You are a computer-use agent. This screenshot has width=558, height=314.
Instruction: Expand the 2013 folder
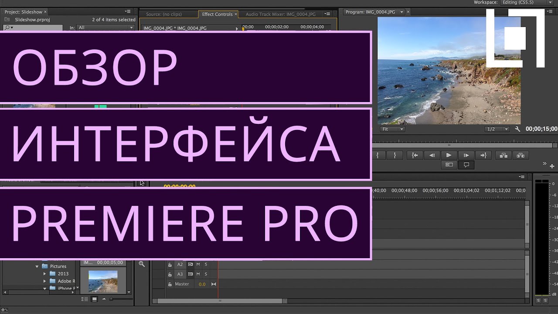click(44, 274)
